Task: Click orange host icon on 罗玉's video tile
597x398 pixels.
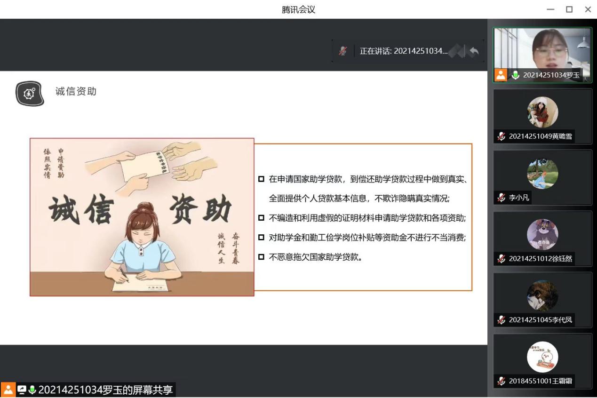Action: point(501,75)
